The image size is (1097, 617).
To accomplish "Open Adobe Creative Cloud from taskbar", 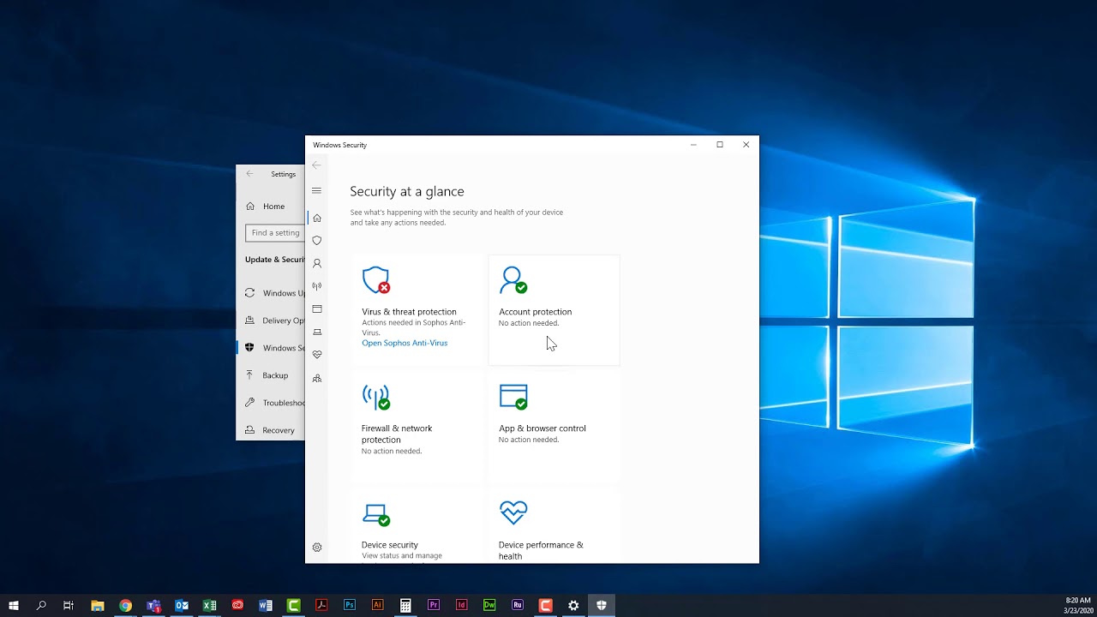I will (237, 605).
